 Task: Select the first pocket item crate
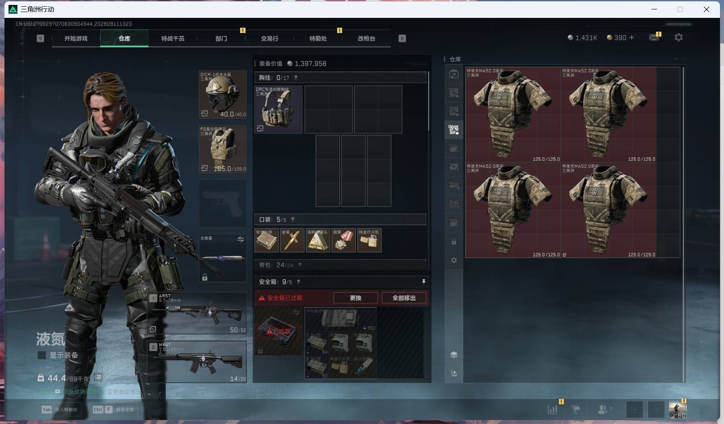(267, 240)
